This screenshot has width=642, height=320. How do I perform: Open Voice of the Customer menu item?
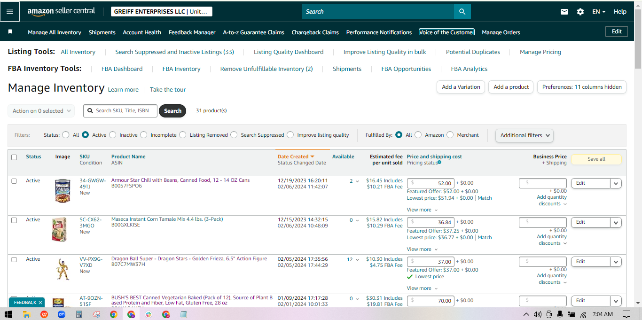point(446,32)
